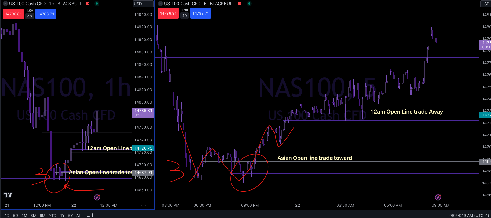Click the red flag icon beside 1h BLACKBULL
The image size is (491, 218).
(87, 4)
